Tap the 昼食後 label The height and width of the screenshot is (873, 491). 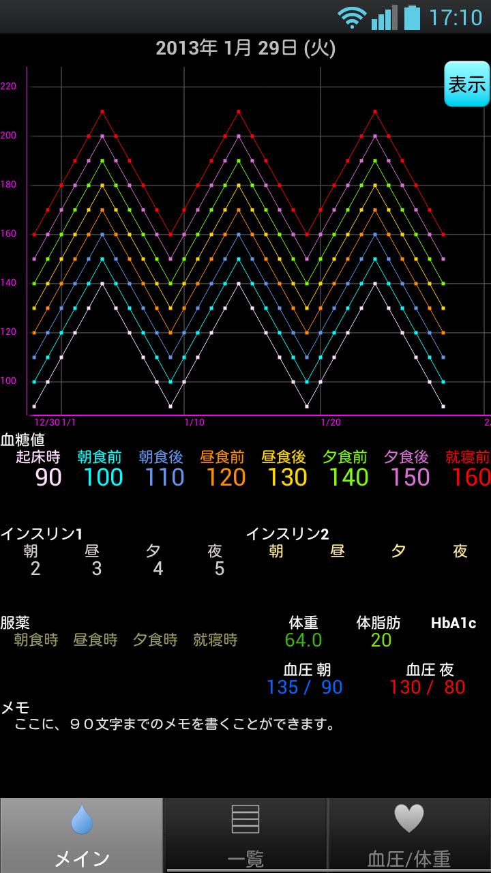coord(284,457)
